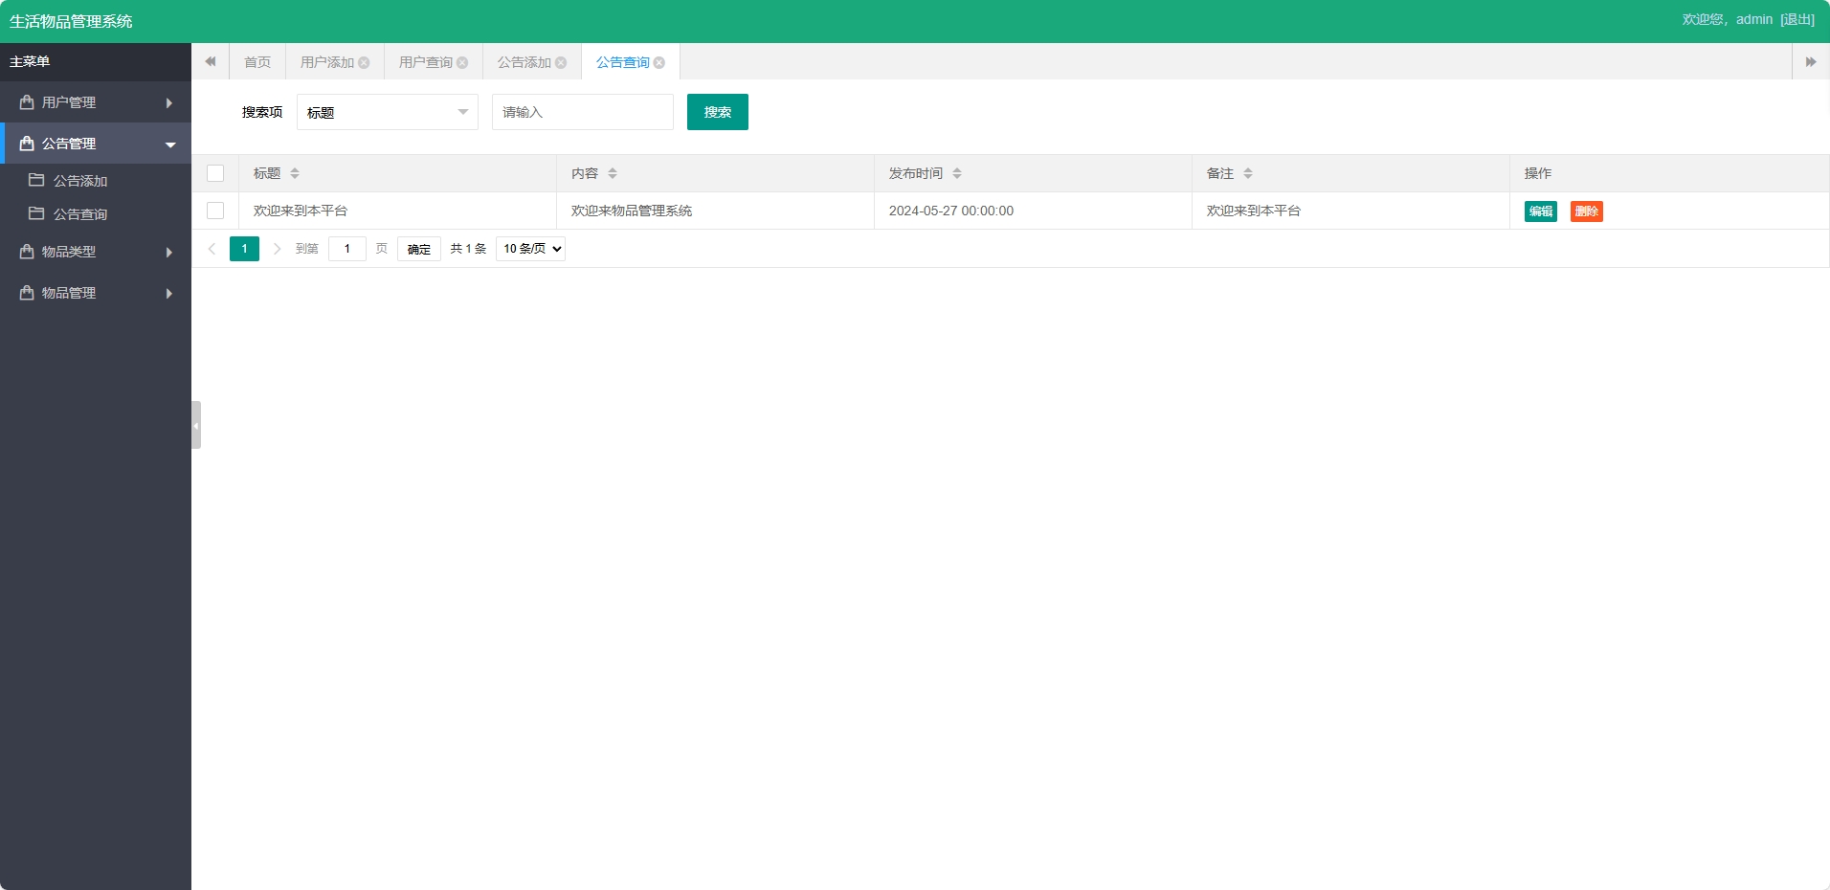Open the 搜索项 dropdown showing 标题
1830x890 pixels.
point(387,112)
